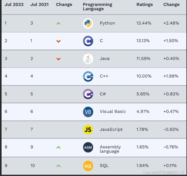Click the C# logo icon
This screenshot has width=187, height=176.
(88, 94)
